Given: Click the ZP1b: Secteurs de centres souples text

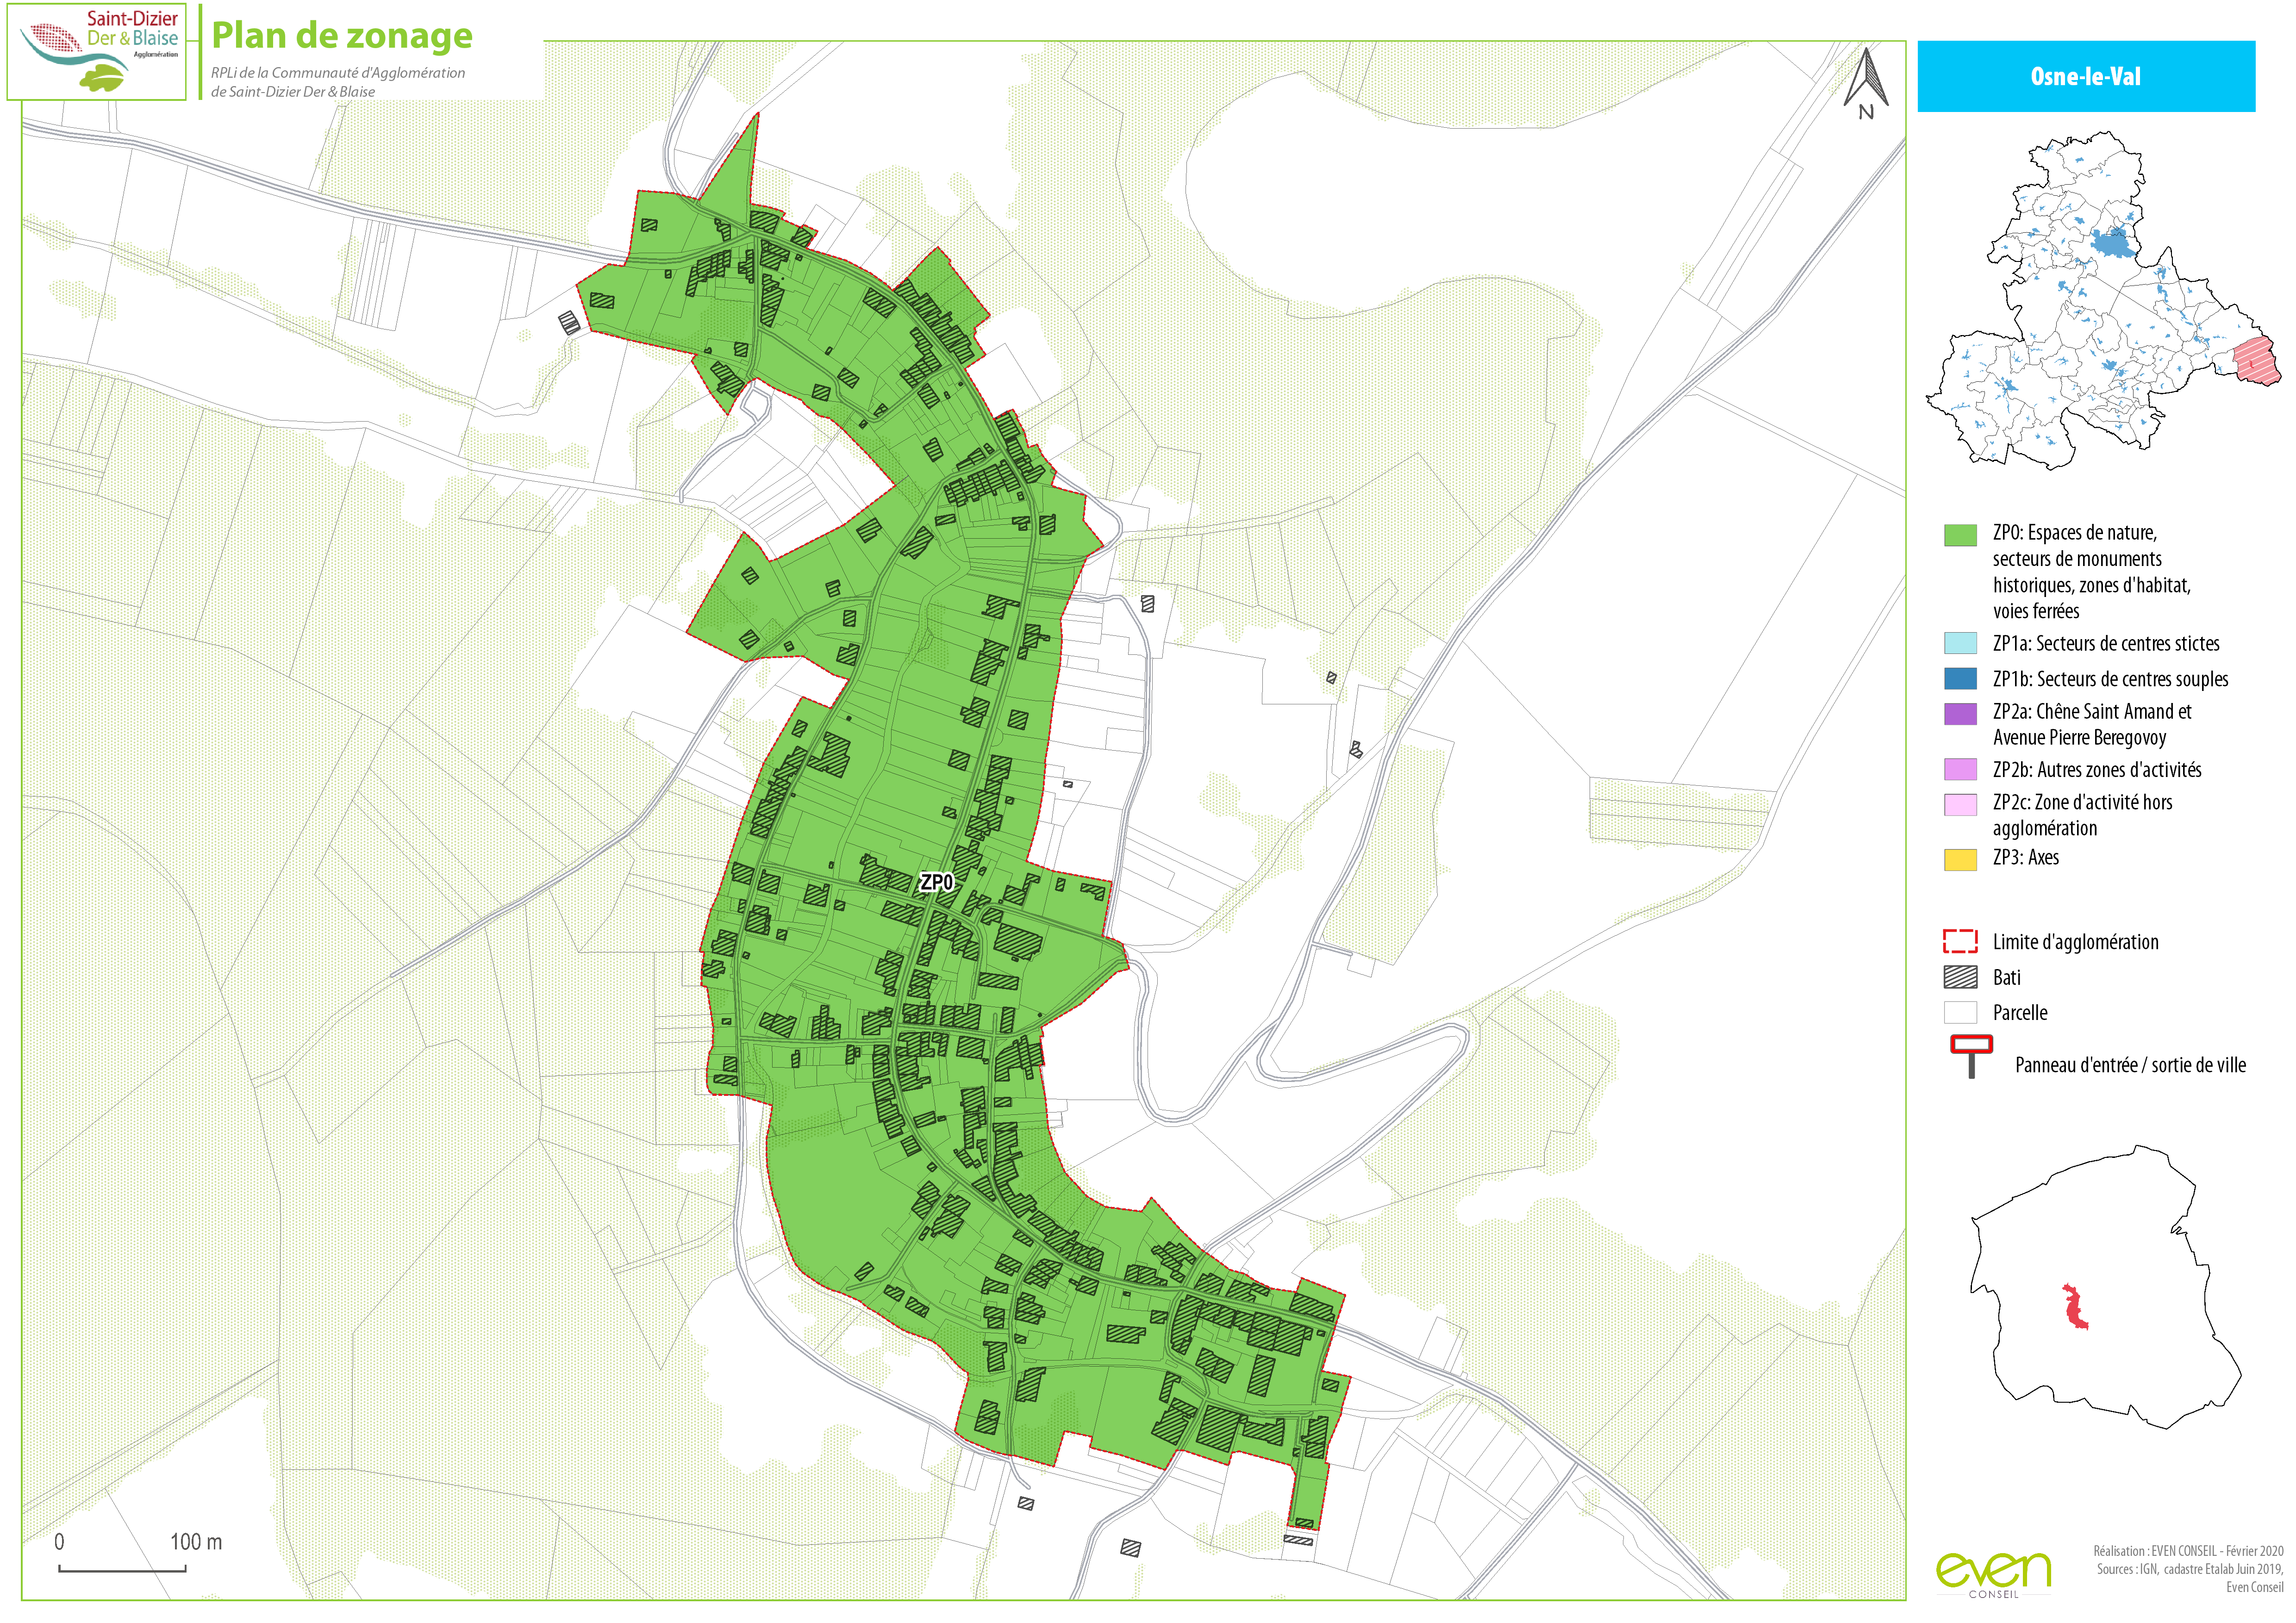Looking at the screenshot, I should click(x=2110, y=679).
